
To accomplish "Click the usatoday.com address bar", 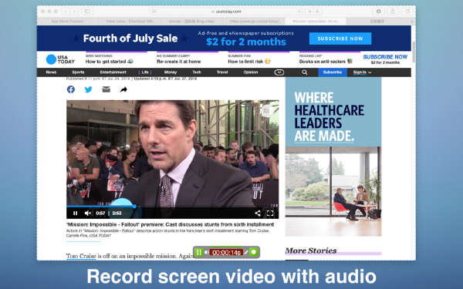I will (226, 12).
